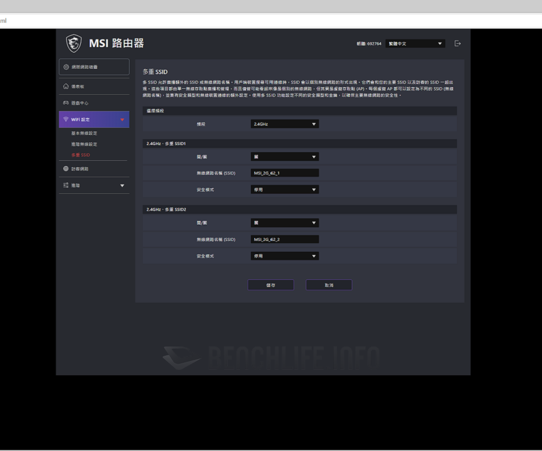Click the 儲存 save button
Viewport: 542px width, 451px height.
[x=270, y=284]
